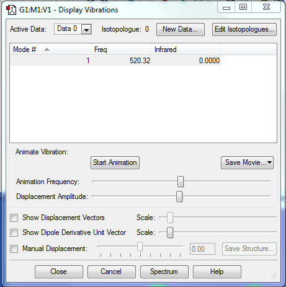This screenshot has width=286, height=287.
Task: Enable the Manual Displacement checkbox
Action: pos(14,249)
